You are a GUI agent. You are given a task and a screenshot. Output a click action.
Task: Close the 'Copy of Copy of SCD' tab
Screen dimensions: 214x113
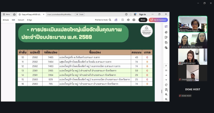point(44,14)
